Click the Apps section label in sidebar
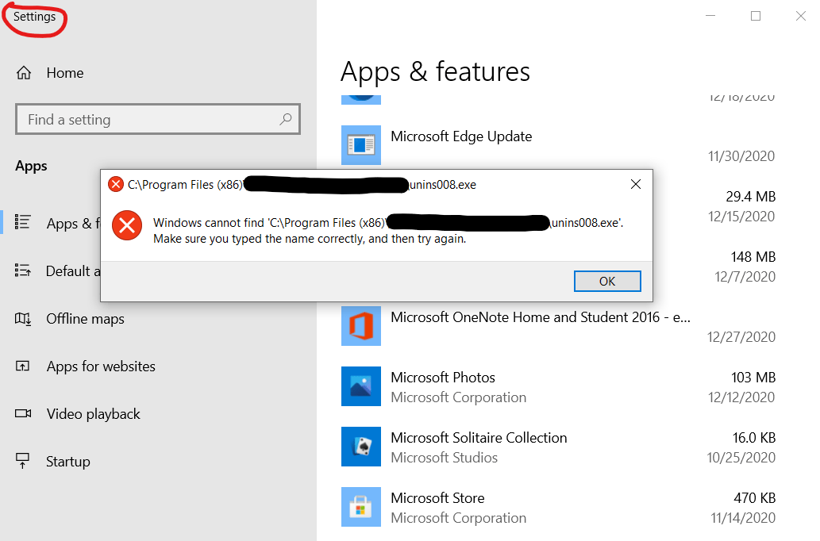The height and width of the screenshot is (541, 820). pos(31,167)
